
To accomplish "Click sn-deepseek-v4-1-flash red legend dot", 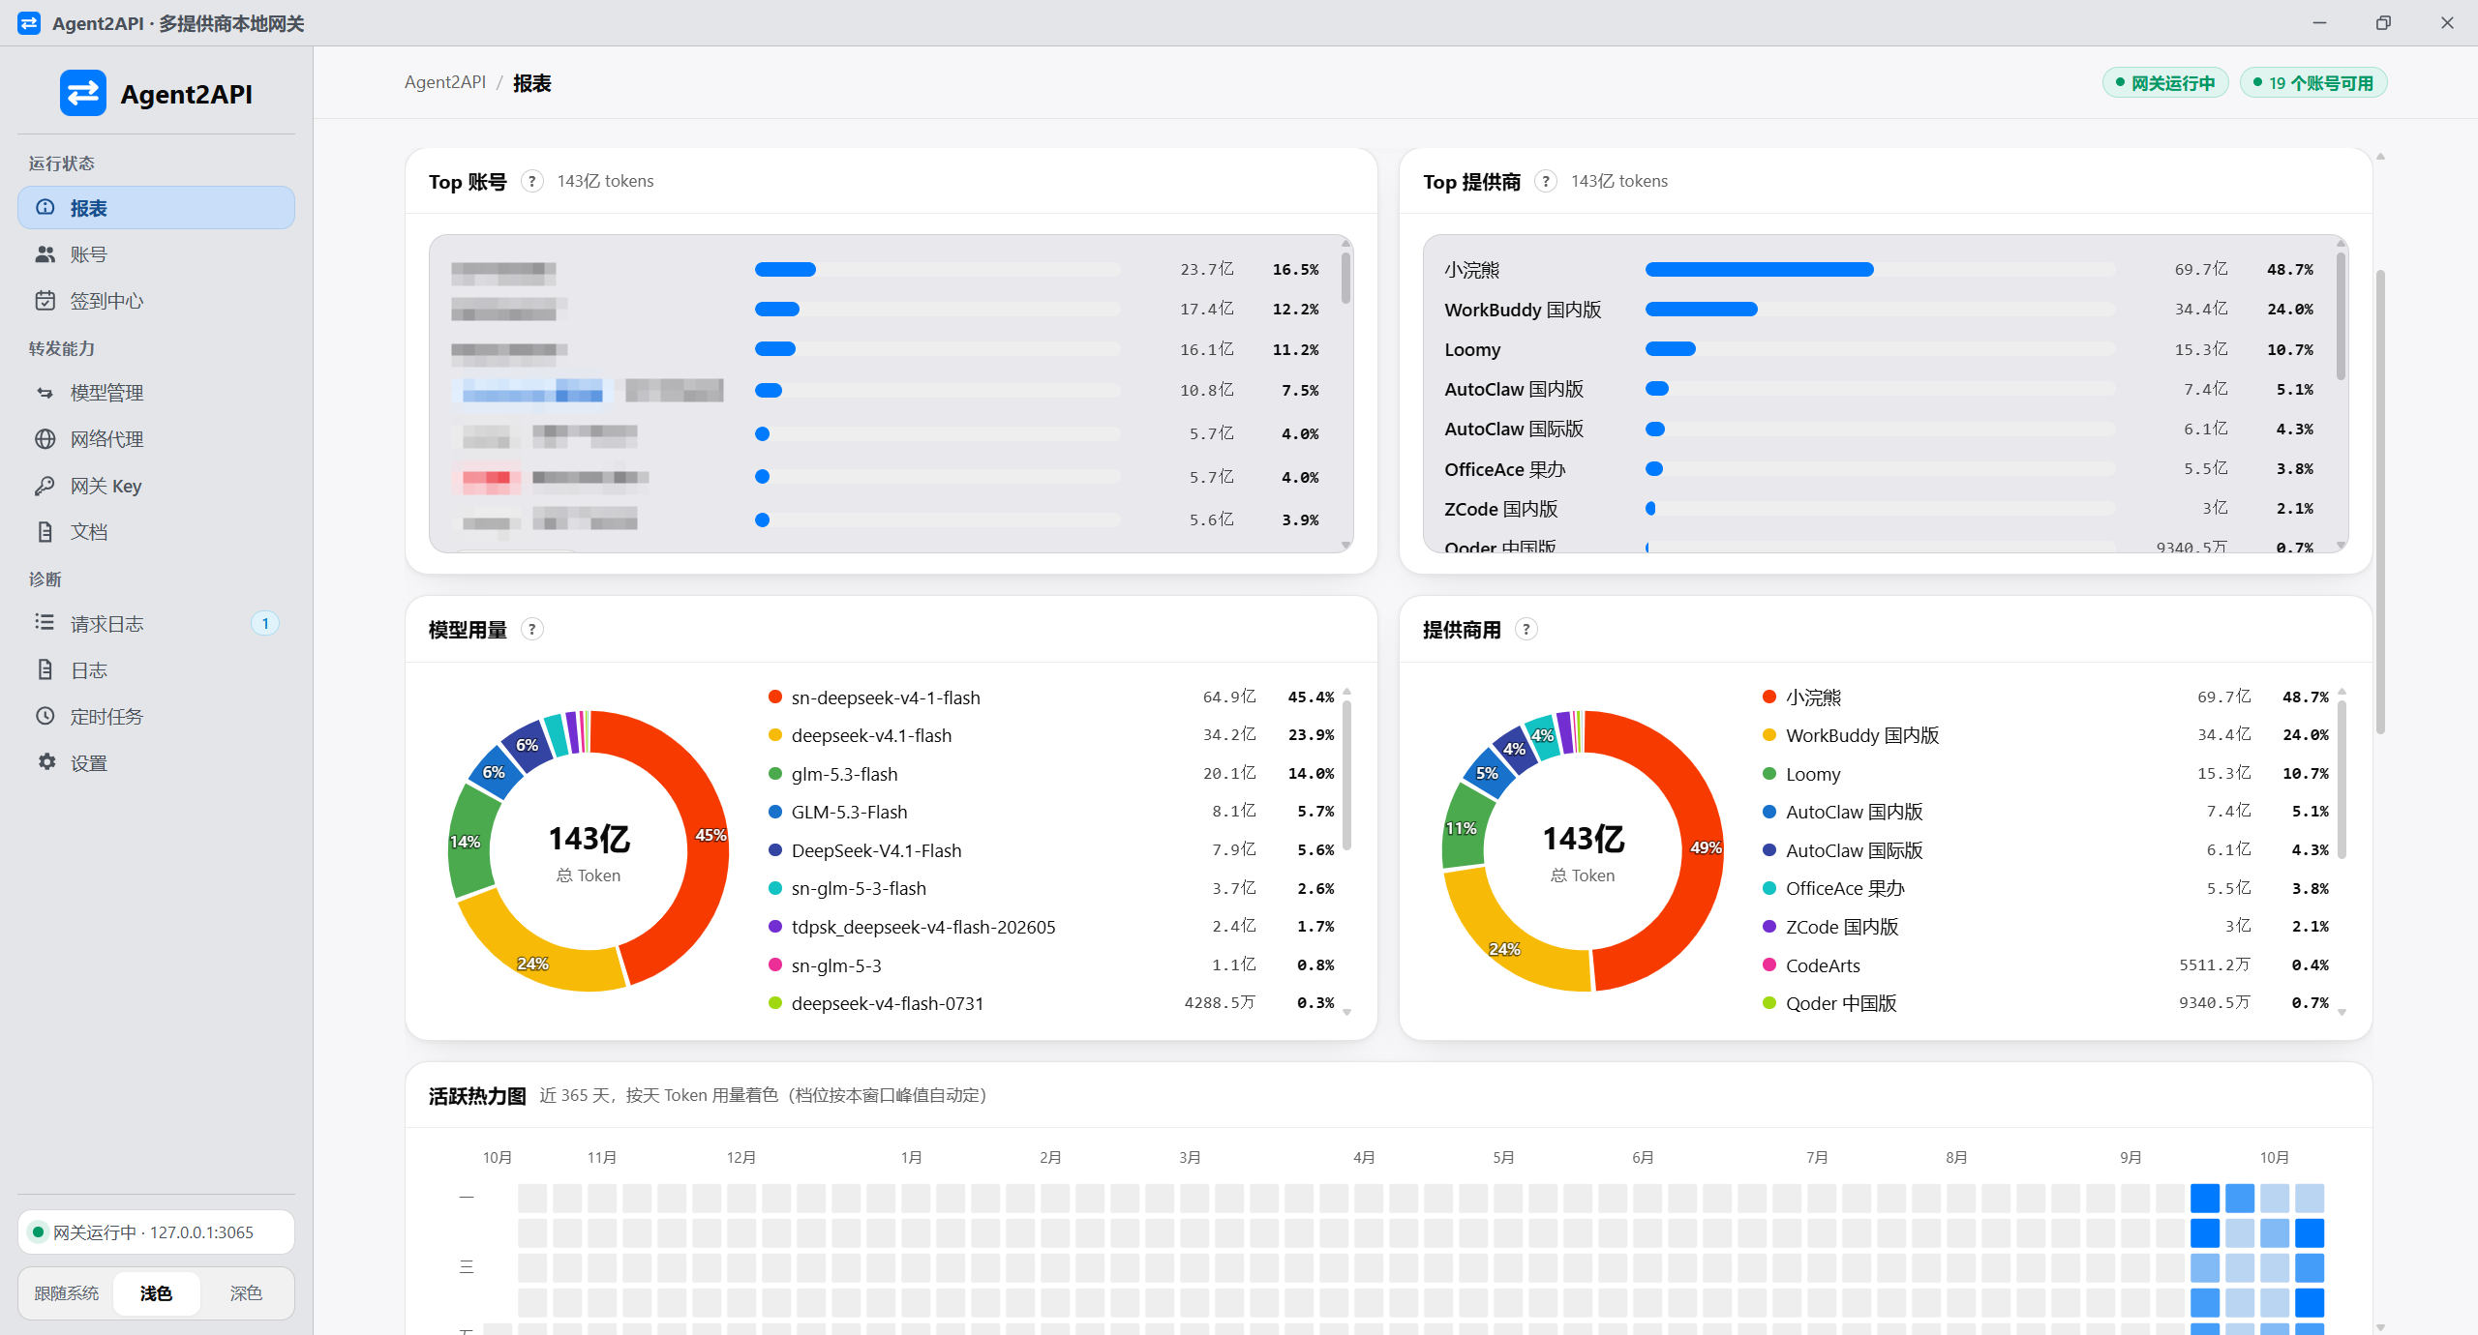I will [x=774, y=697].
